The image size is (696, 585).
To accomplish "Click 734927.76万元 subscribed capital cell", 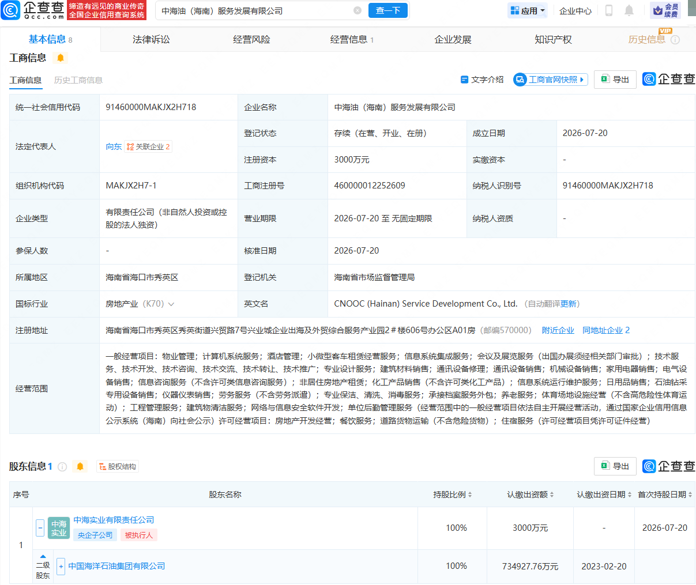I will [x=530, y=566].
